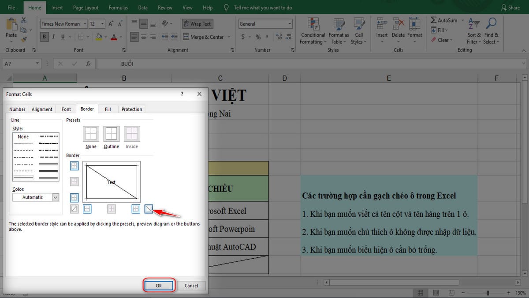Toggle the diagonal-down border in Format Cells
The width and height of the screenshot is (529, 298).
click(149, 208)
